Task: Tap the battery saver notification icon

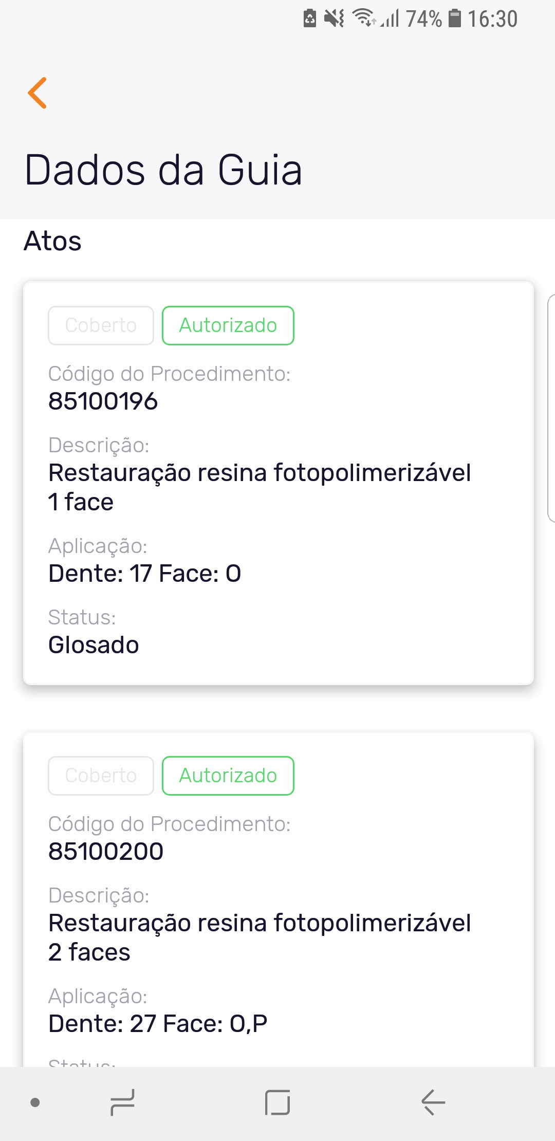Action: tap(310, 19)
